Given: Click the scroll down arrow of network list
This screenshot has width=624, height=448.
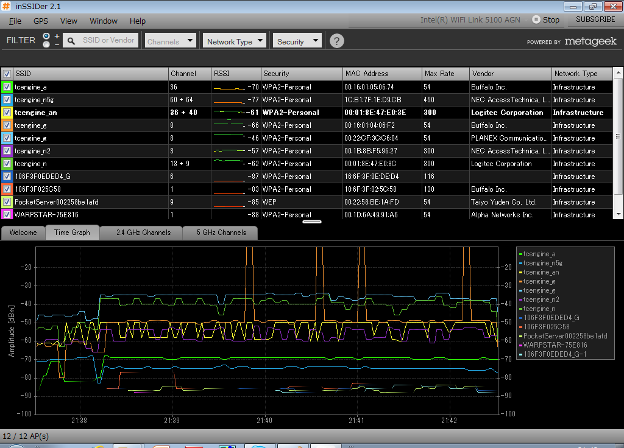Looking at the screenshot, I should [618, 214].
